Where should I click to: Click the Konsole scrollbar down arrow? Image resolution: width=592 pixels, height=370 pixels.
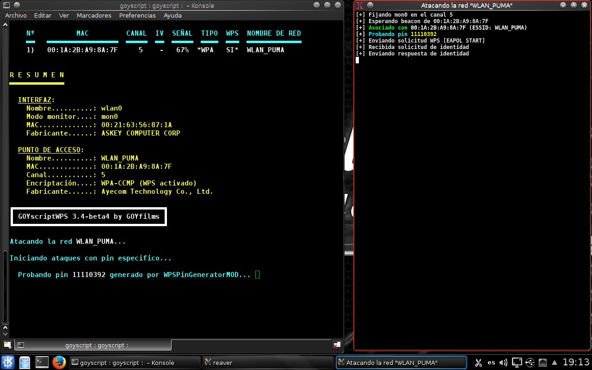tap(5, 333)
